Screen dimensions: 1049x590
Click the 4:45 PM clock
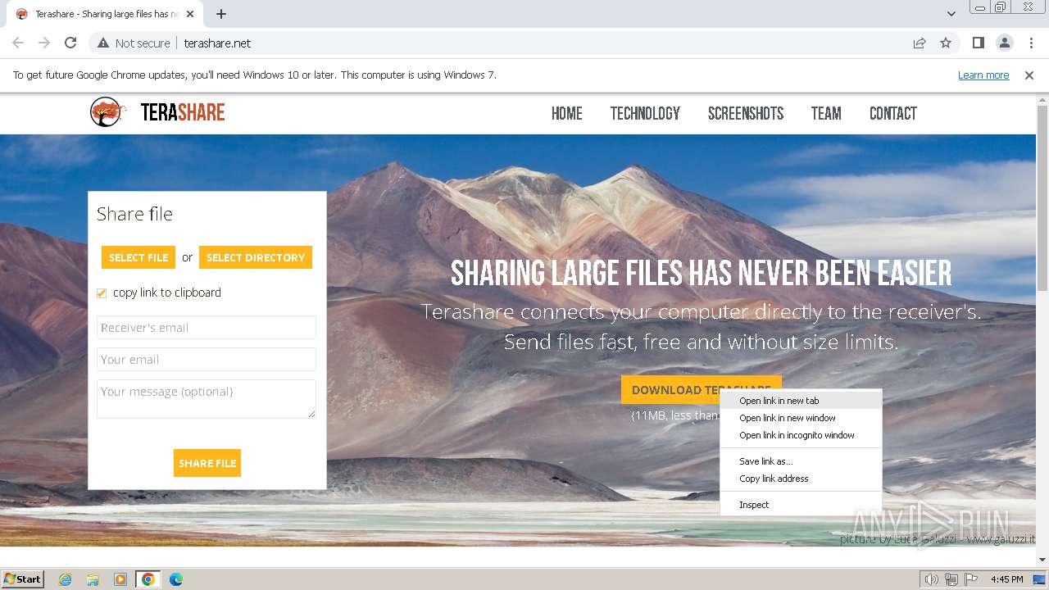pyautogui.click(x=1006, y=579)
